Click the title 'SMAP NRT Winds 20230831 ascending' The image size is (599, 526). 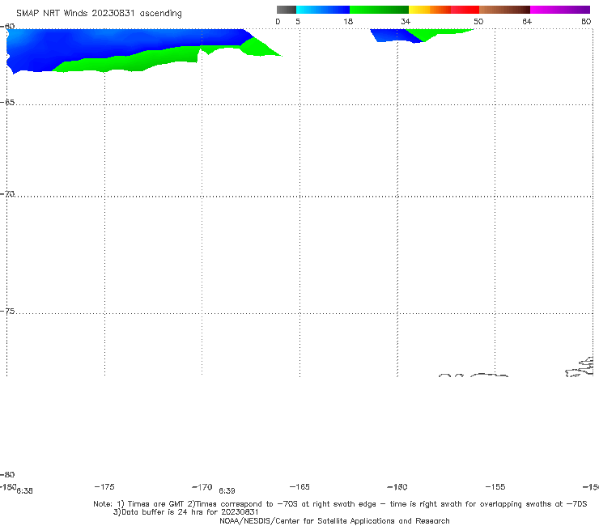tap(99, 14)
